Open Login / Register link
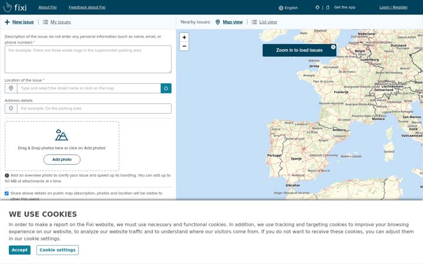Viewport: 423px width, 264px height. tap(393, 7)
